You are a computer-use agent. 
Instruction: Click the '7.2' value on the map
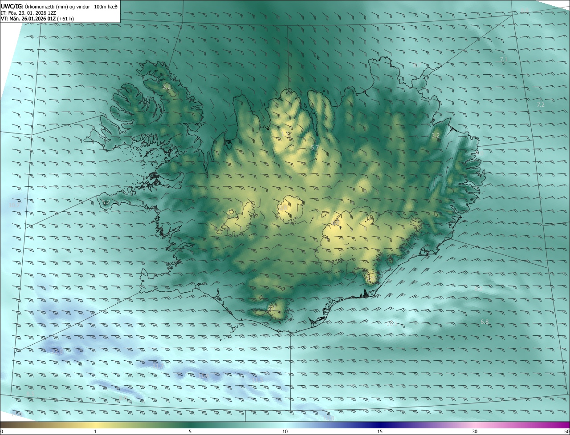point(541,105)
